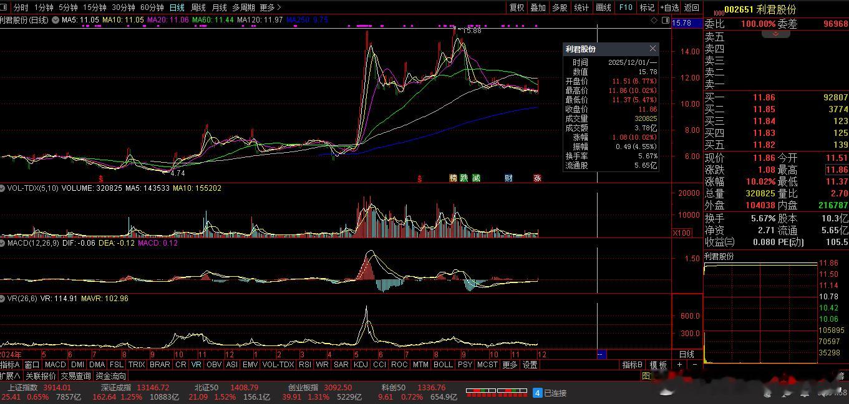Expand the MA indicator dropdown beside 利君股份(日线)

[x=56, y=20]
